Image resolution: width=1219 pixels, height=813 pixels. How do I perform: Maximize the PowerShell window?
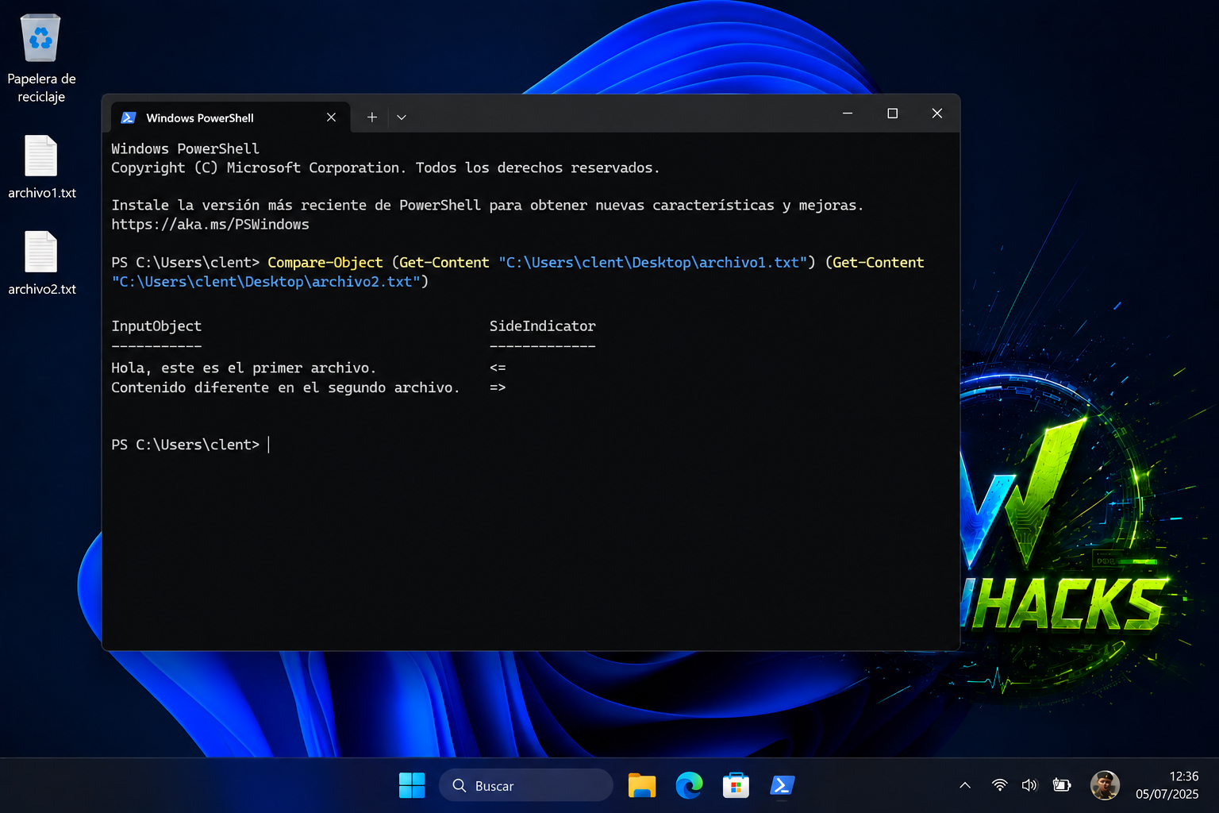892,114
